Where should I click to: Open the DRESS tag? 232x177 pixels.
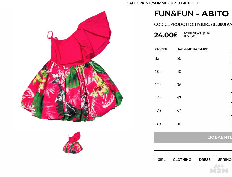point(205,159)
